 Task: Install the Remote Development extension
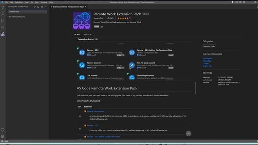click(171, 68)
